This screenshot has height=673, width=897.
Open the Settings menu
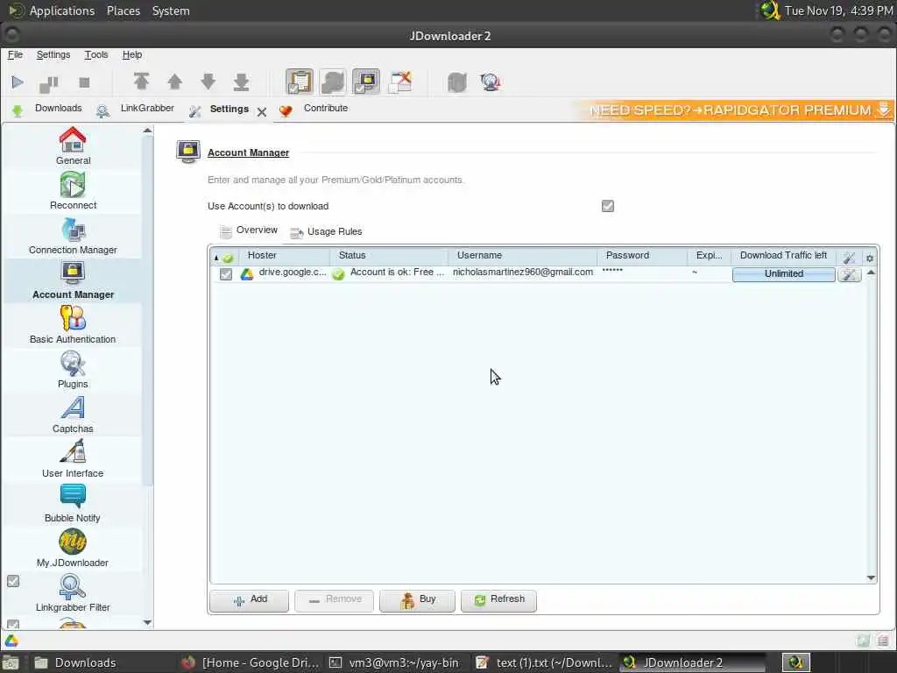[x=53, y=55]
